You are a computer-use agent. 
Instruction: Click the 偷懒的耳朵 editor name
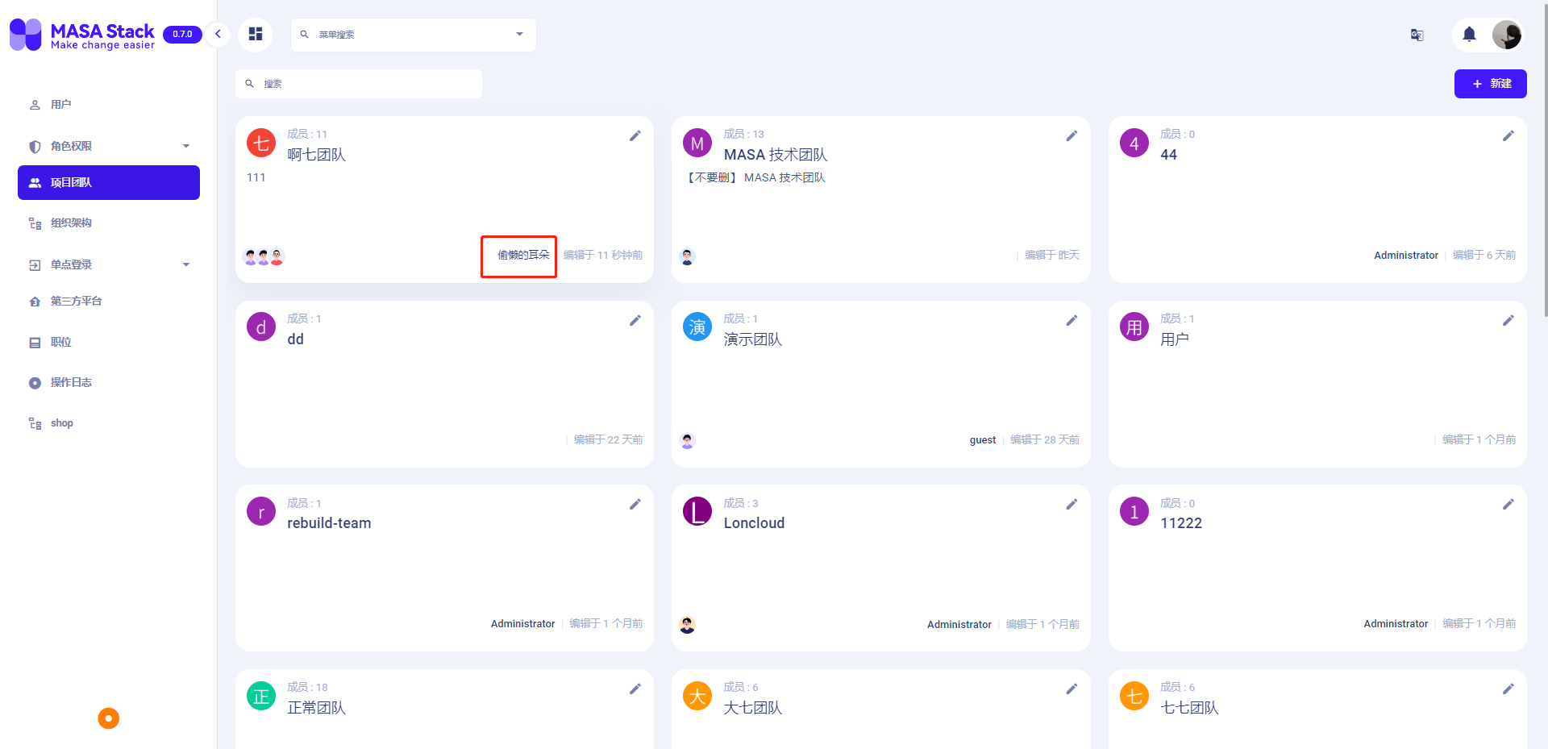(x=523, y=255)
